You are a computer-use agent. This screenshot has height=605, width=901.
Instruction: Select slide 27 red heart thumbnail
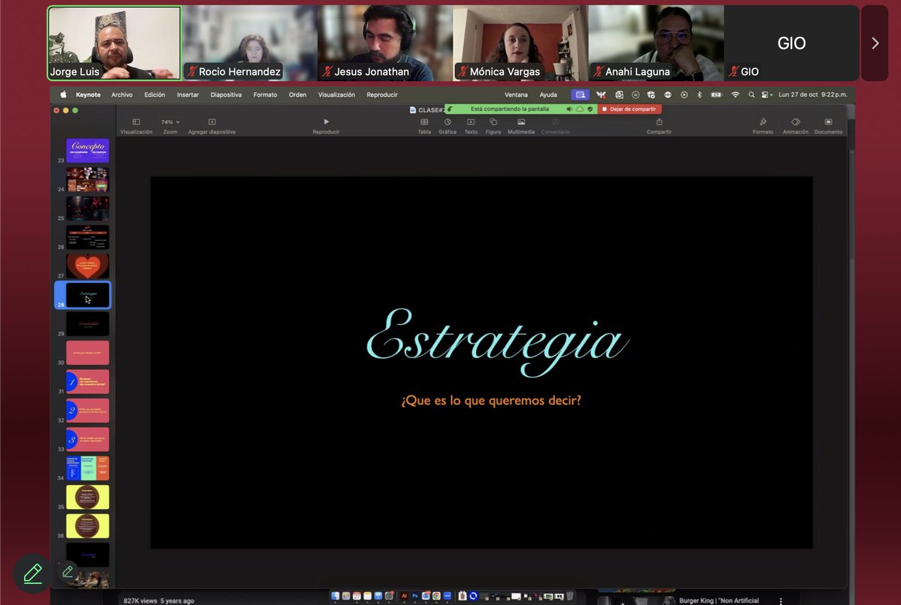pos(88,266)
